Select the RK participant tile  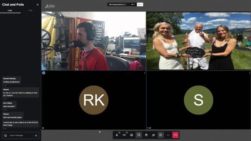pyautogui.click(x=94, y=100)
